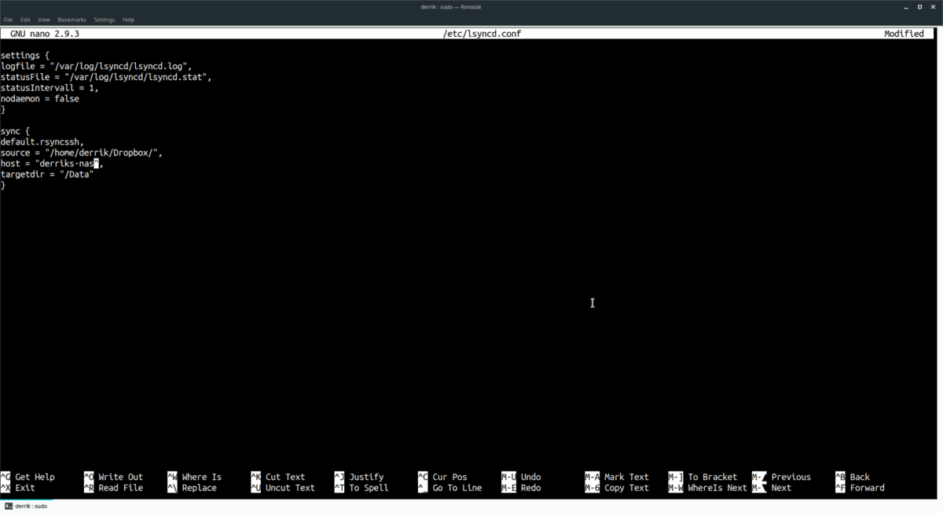The height and width of the screenshot is (513, 943).
Task: Click the ^W Where Is shortcut
Action: [194, 477]
